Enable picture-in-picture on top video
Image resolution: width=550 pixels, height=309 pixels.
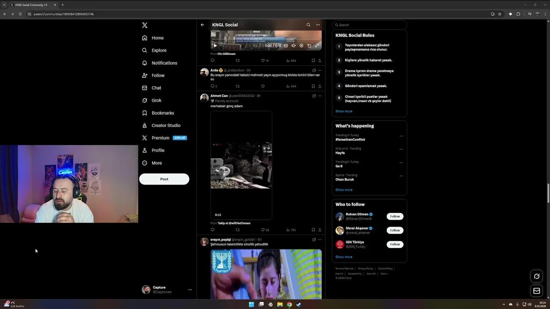point(309,45)
